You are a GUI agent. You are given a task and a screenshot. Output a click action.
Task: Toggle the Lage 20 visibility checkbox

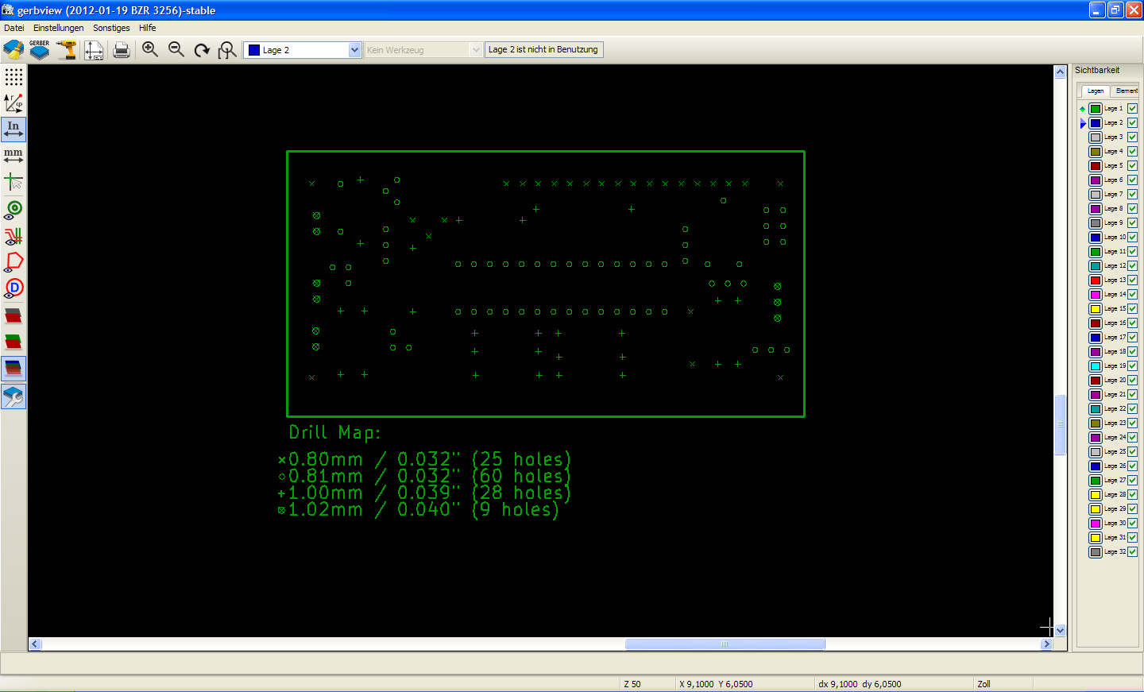(x=1132, y=381)
